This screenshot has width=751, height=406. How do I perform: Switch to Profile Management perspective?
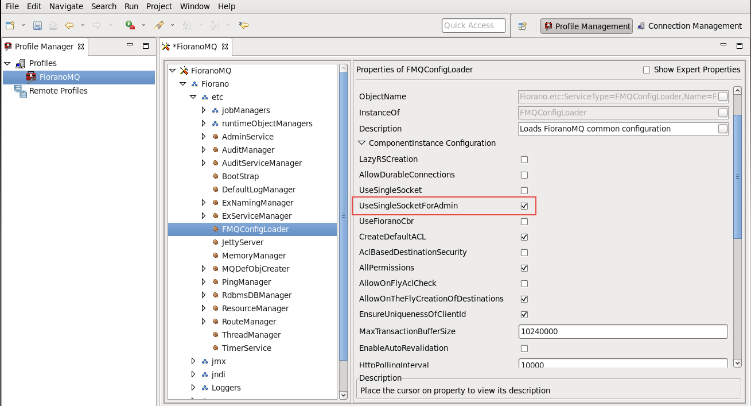tap(586, 26)
